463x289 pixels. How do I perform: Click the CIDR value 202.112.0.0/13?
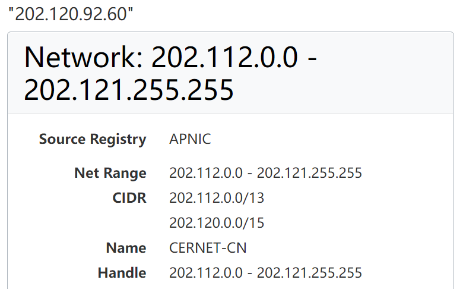click(x=217, y=197)
